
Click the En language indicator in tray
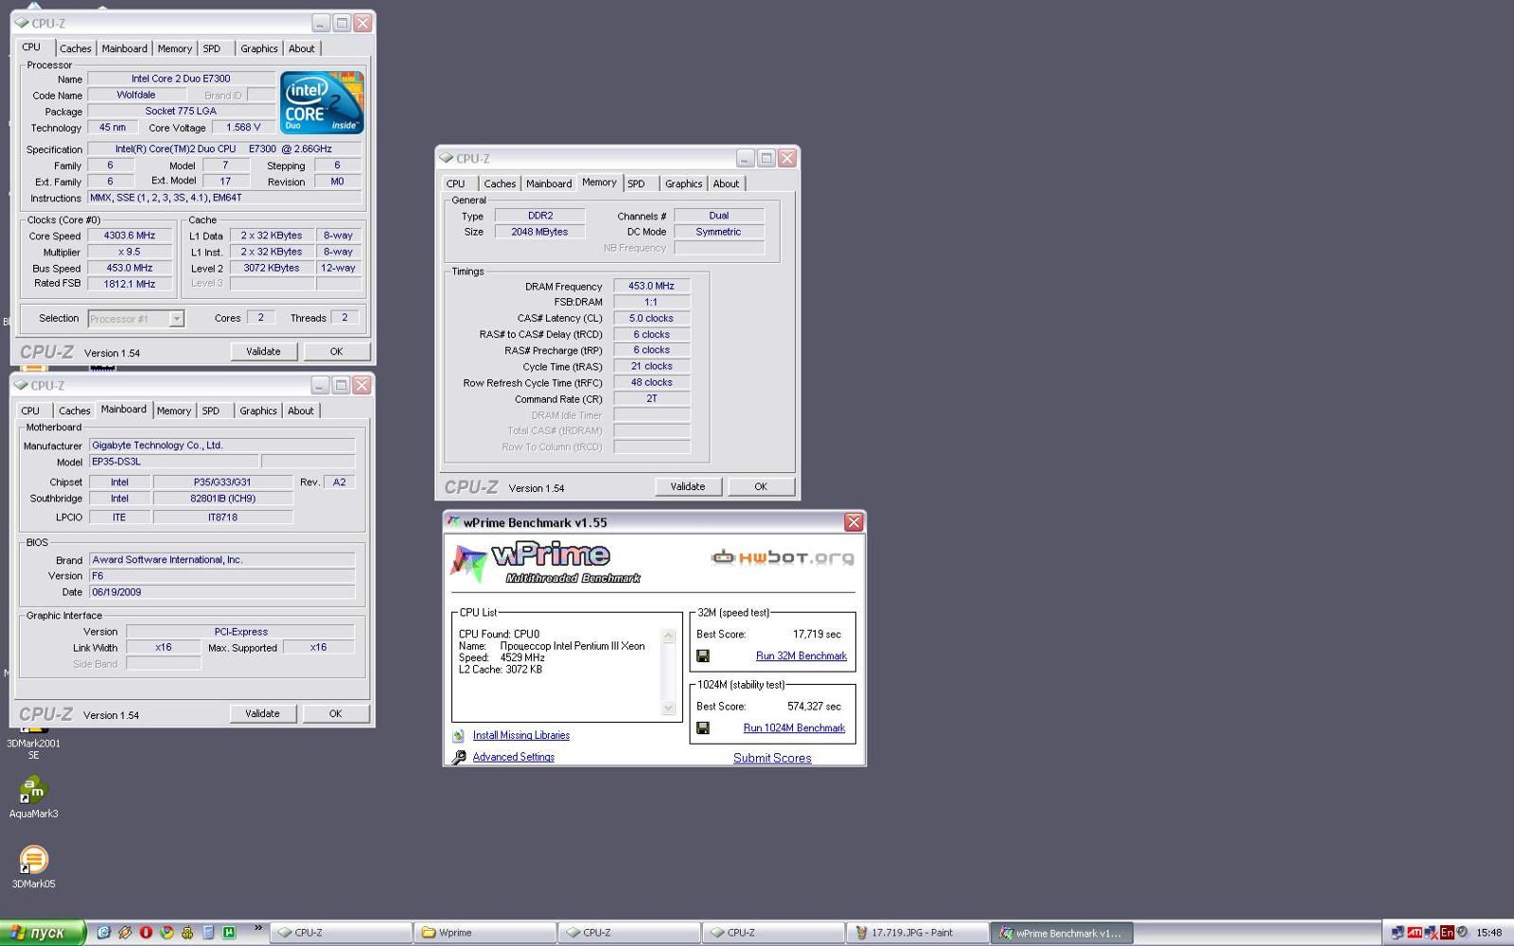click(x=1447, y=933)
